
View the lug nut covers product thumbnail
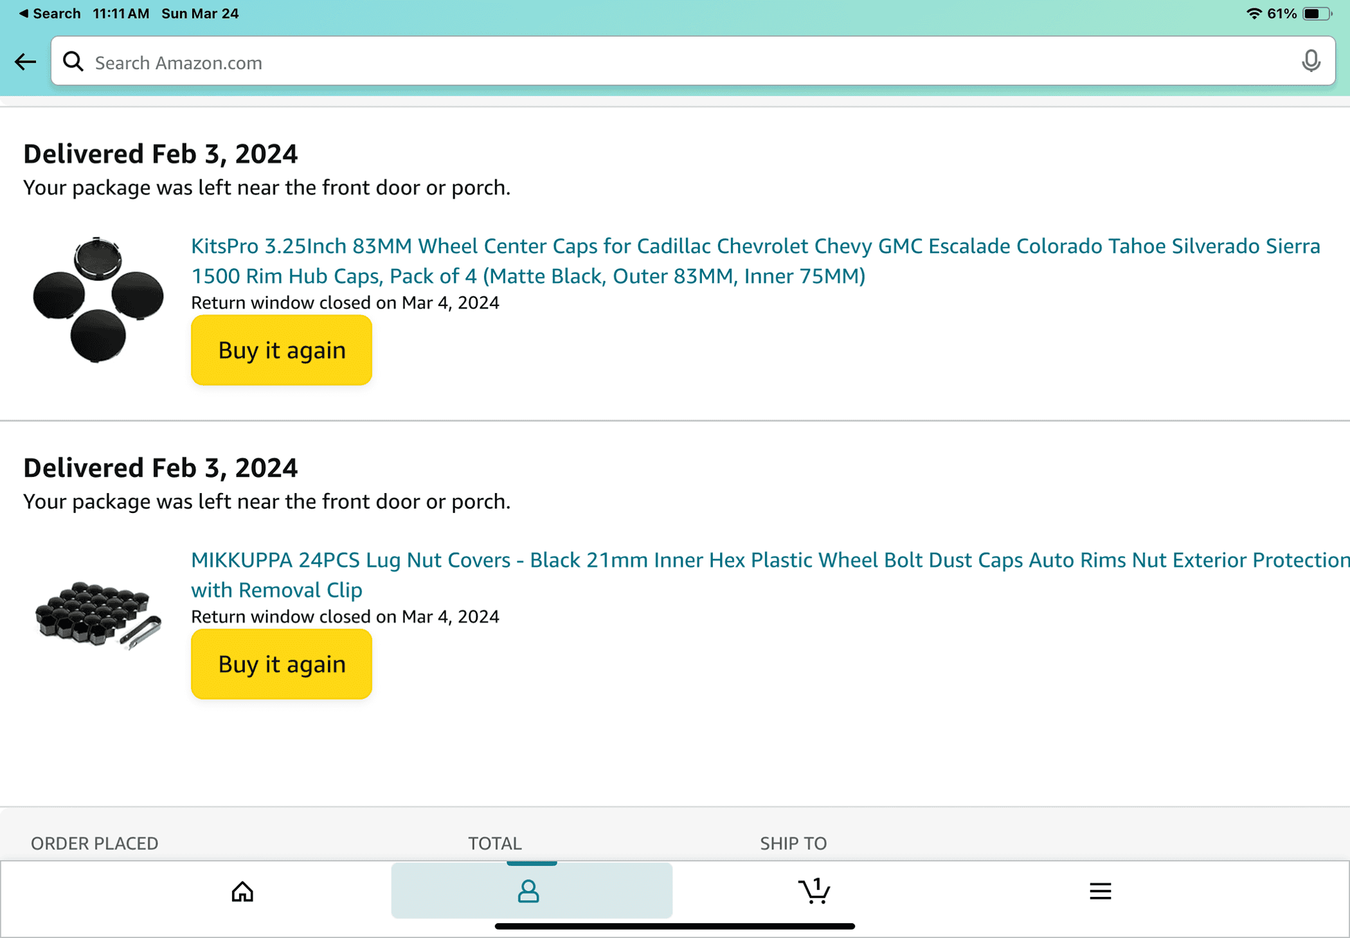(98, 615)
